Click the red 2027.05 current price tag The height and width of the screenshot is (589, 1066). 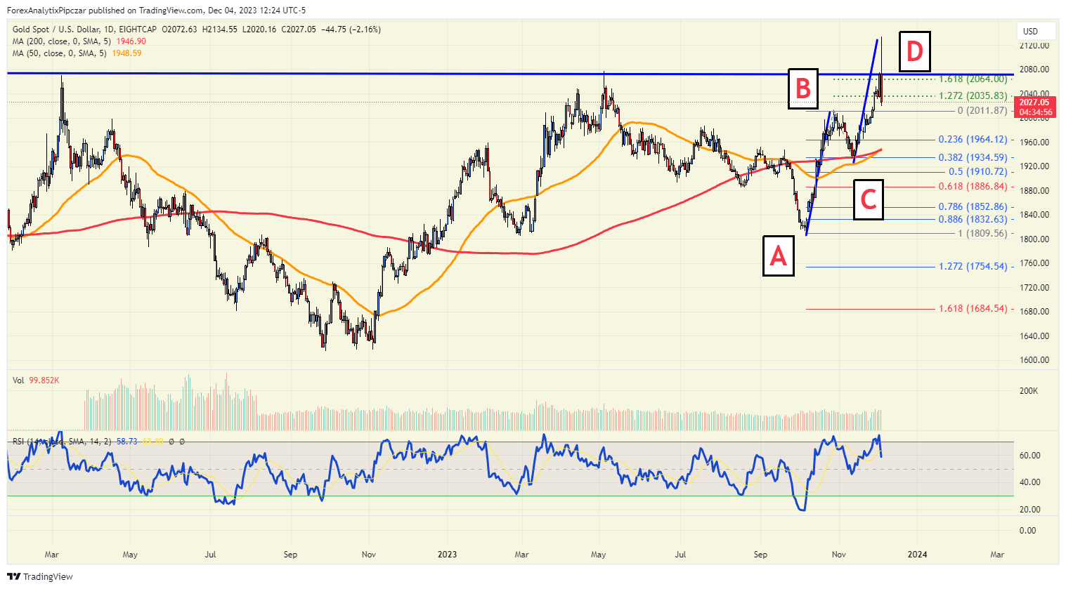(x=1036, y=107)
